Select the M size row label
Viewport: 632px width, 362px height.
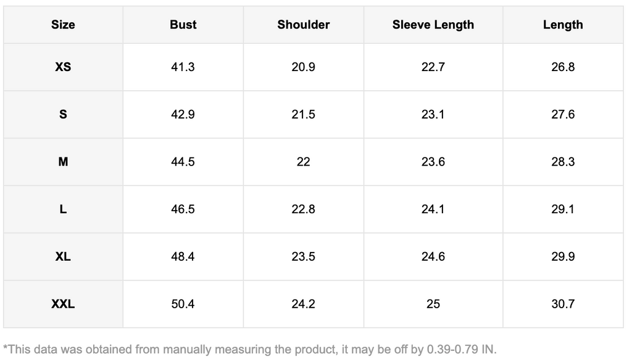point(63,162)
